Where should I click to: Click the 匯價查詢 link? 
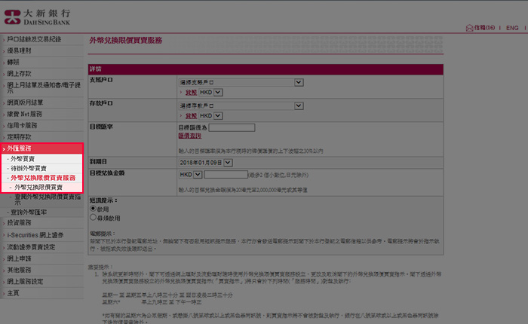[190, 136]
